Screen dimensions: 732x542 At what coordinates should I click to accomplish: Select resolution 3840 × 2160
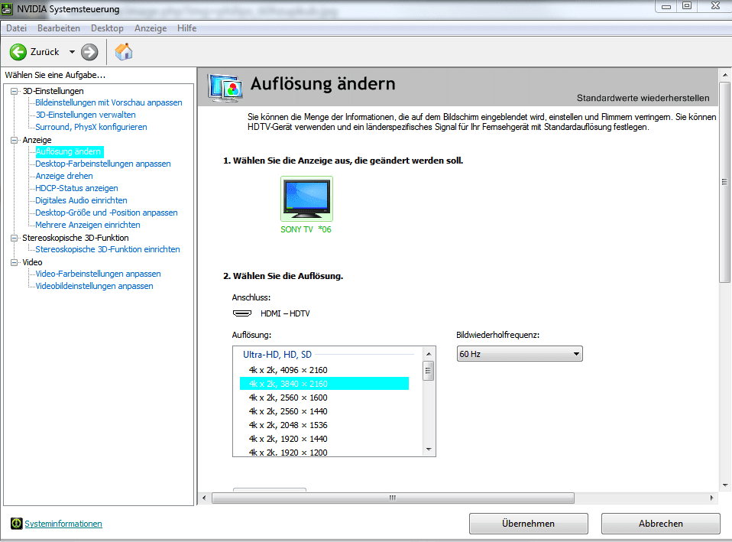[325, 384]
